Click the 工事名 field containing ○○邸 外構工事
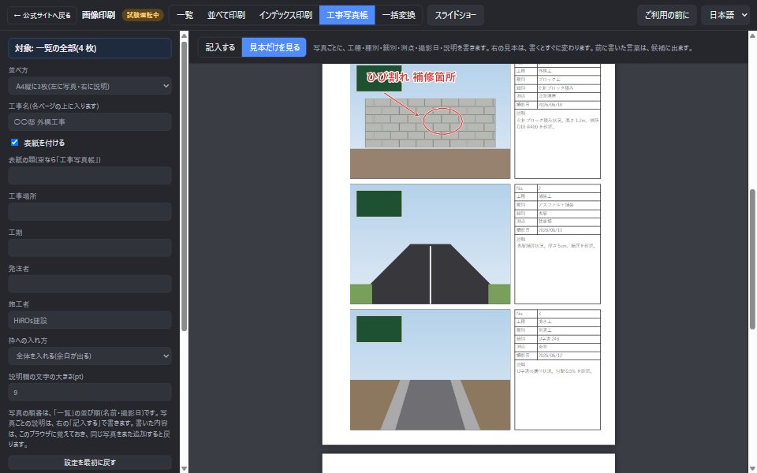The height and width of the screenshot is (473, 757). (90, 122)
